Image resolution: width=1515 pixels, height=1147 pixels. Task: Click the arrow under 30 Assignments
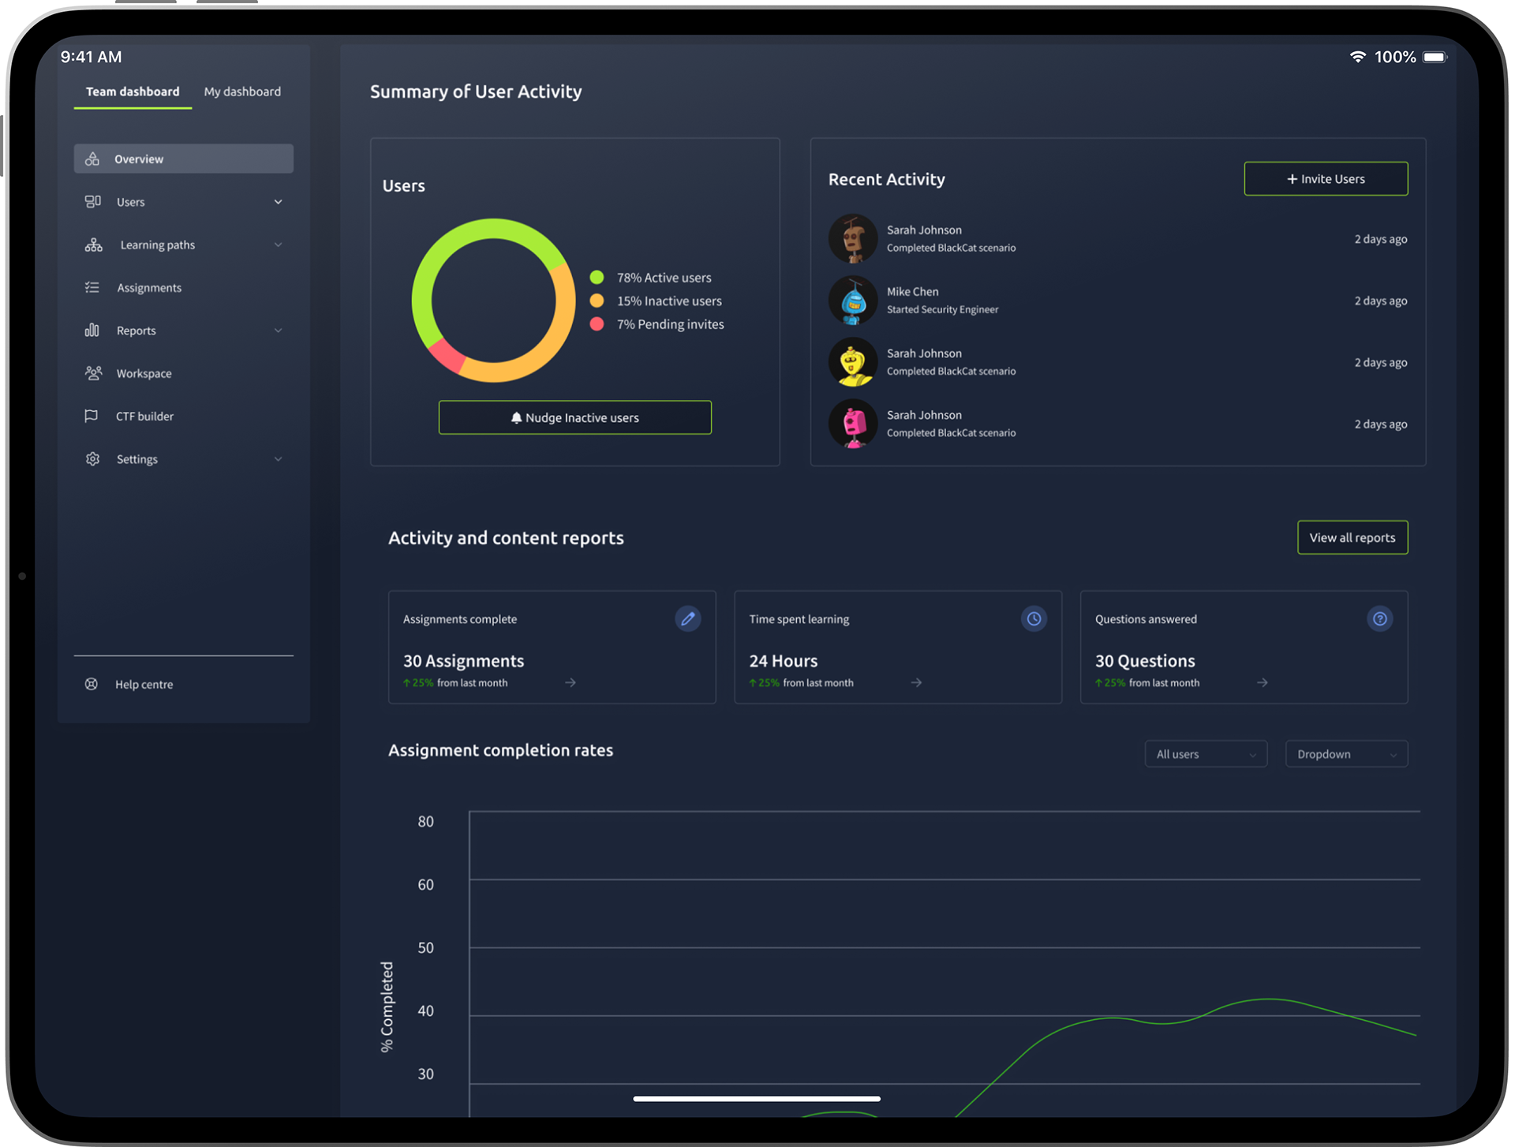(570, 682)
